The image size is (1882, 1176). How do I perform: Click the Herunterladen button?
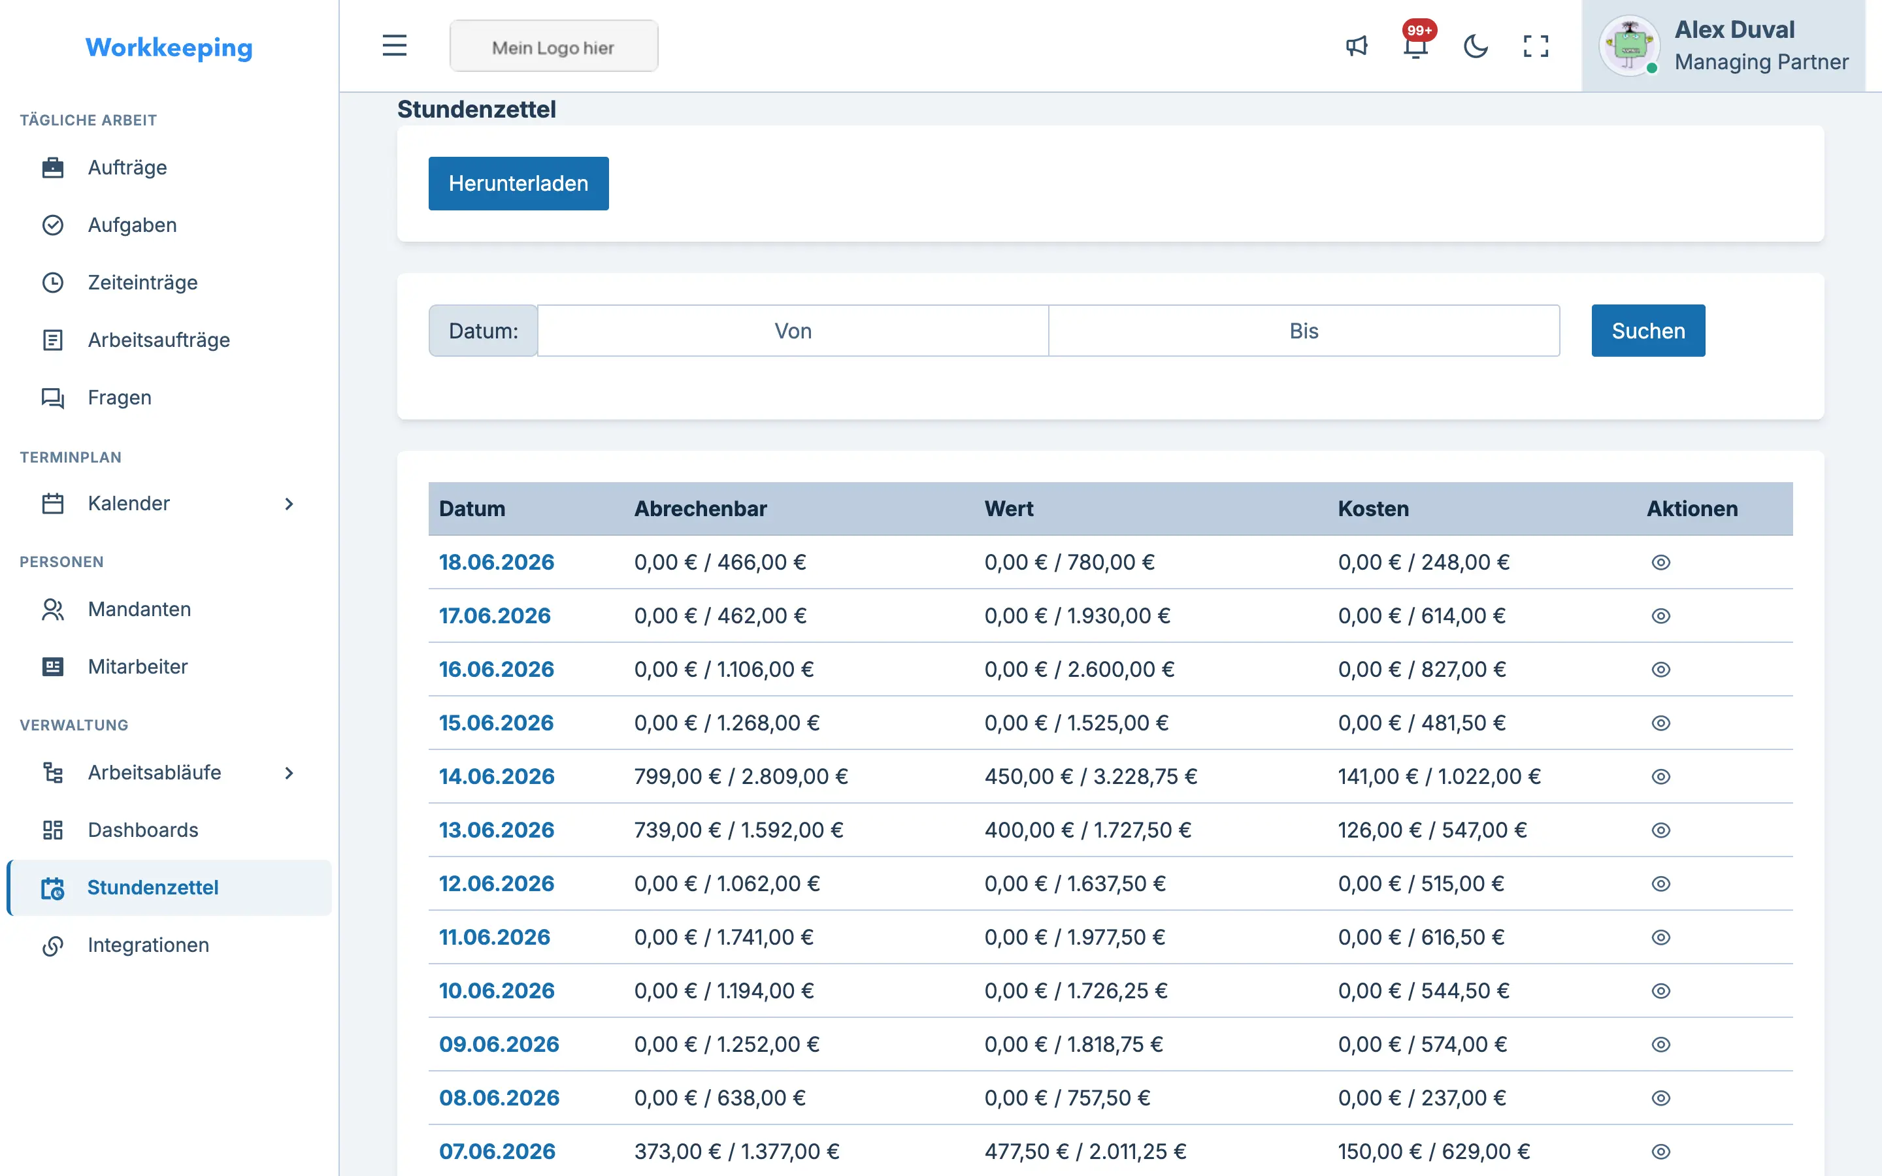[x=518, y=184]
